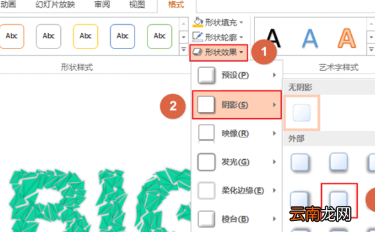
Task: Apply the gray outlined Abc shape style
Action: (49, 36)
